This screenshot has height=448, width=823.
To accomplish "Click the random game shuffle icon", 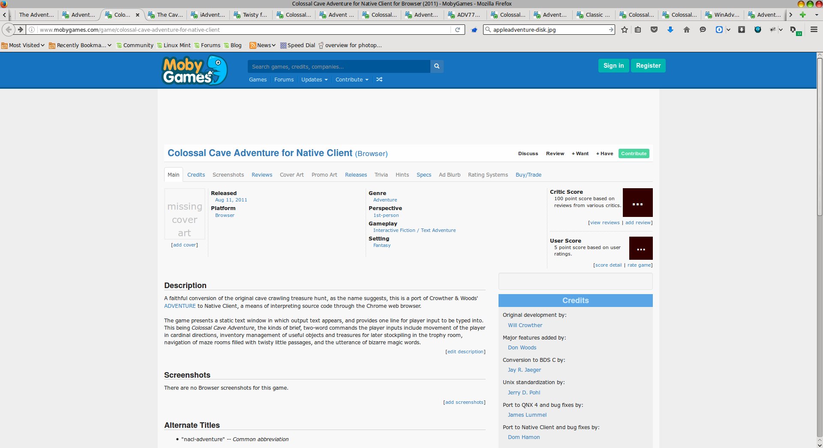I will pos(379,80).
